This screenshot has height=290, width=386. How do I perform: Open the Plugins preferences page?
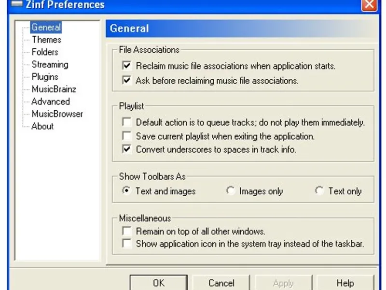click(45, 77)
